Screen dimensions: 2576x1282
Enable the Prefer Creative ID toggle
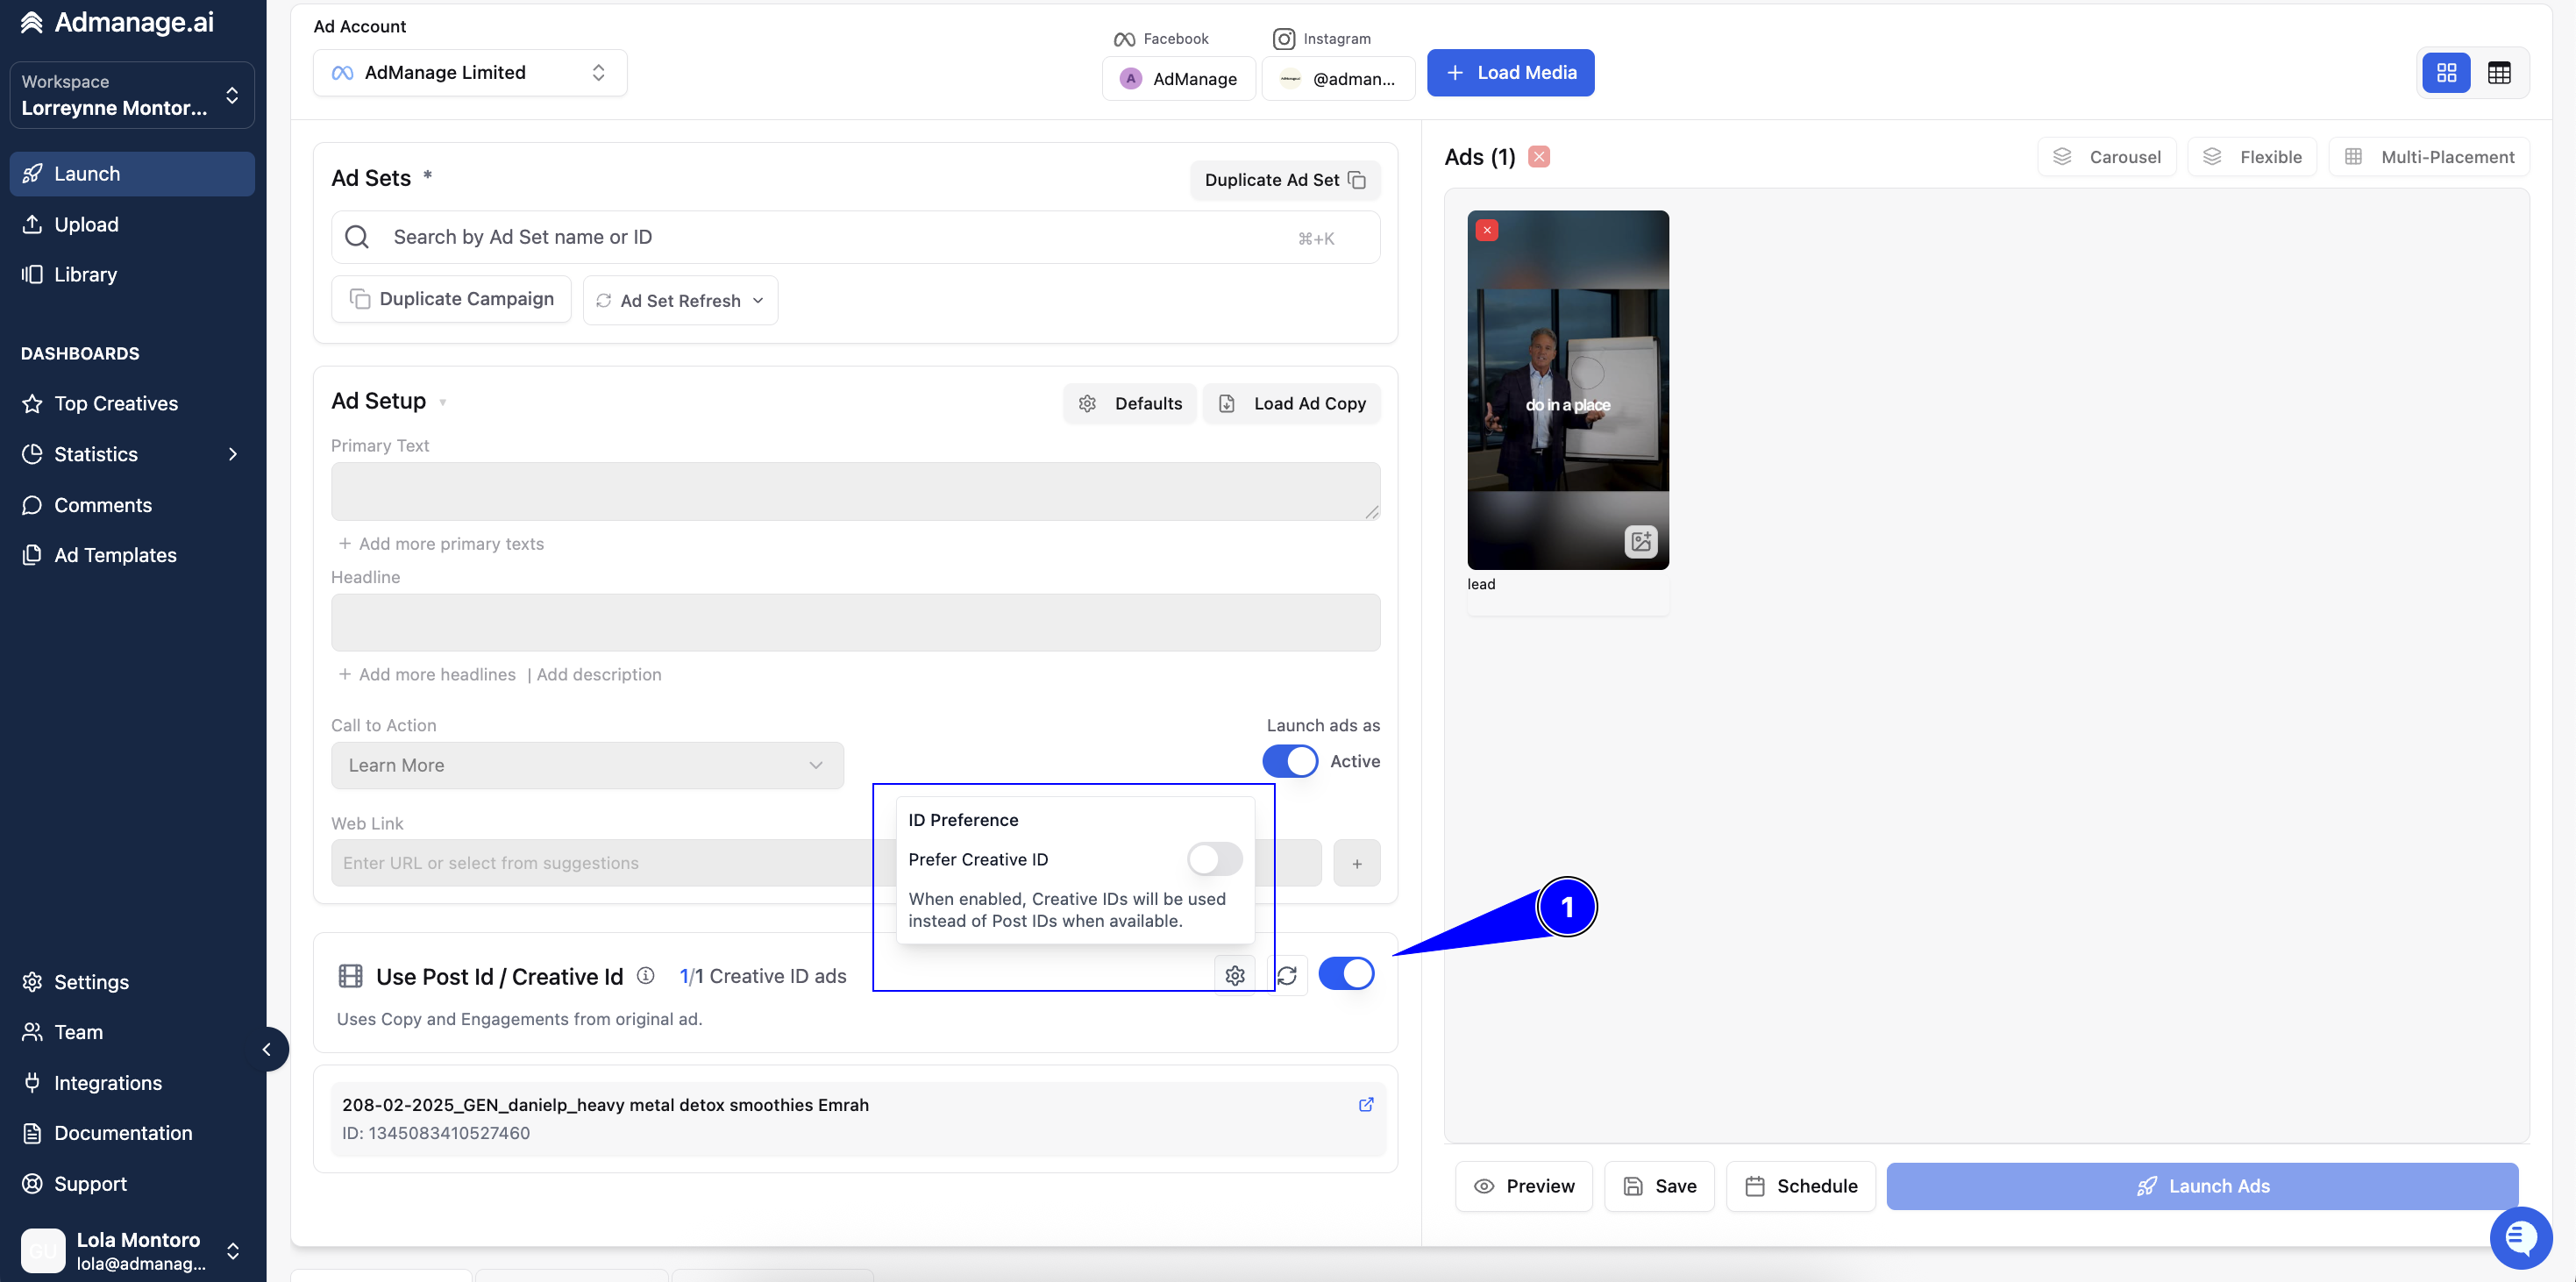1214,859
